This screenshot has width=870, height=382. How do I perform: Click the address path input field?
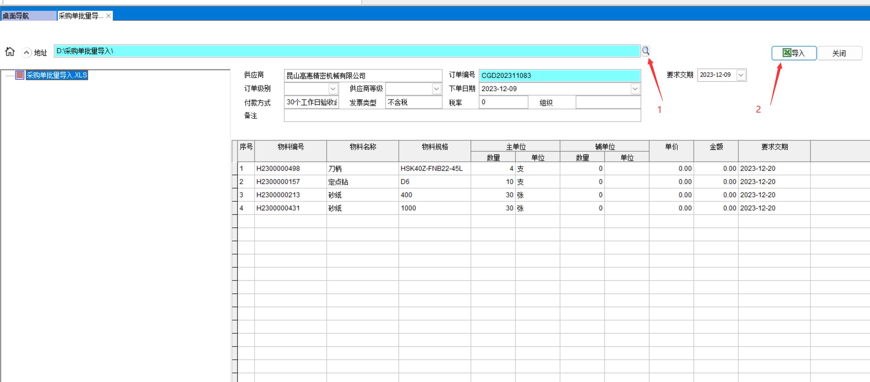coord(347,51)
